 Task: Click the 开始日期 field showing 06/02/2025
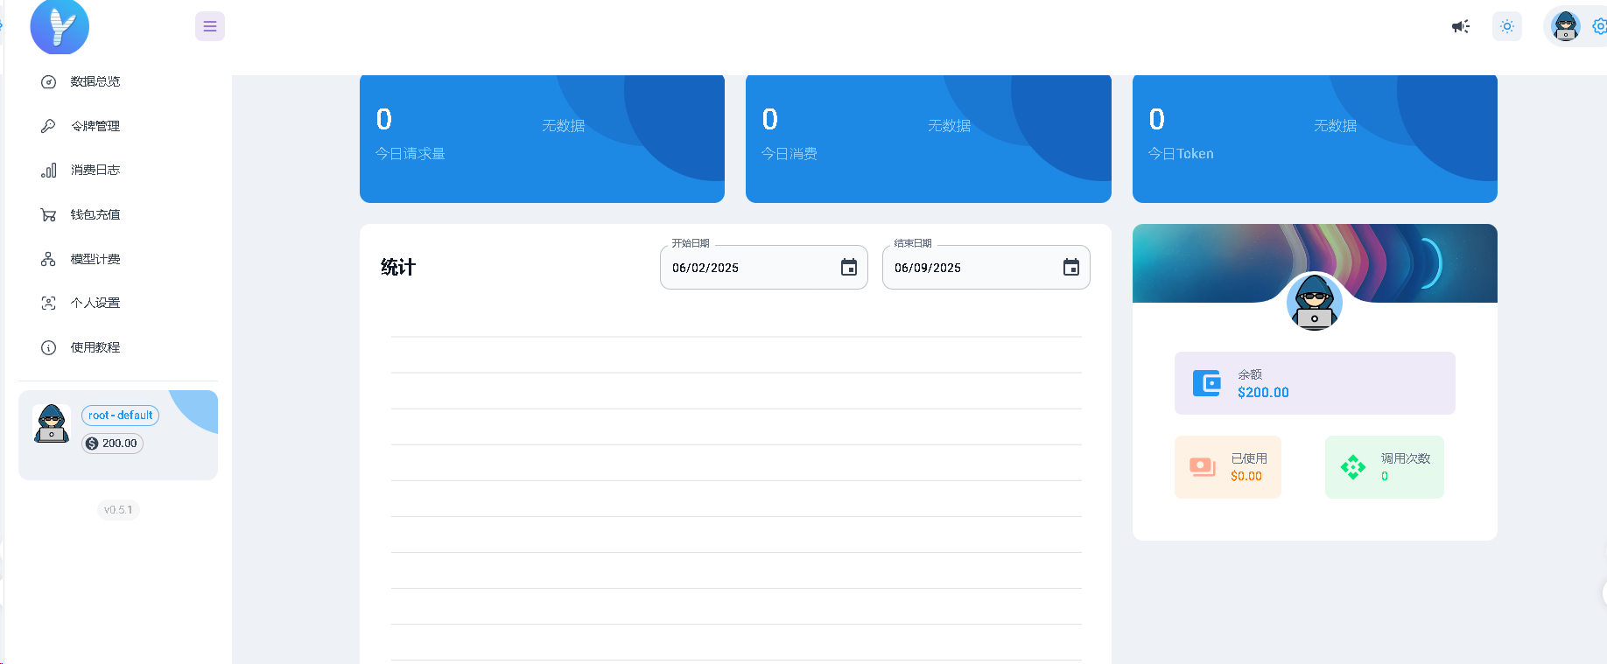[x=764, y=268]
